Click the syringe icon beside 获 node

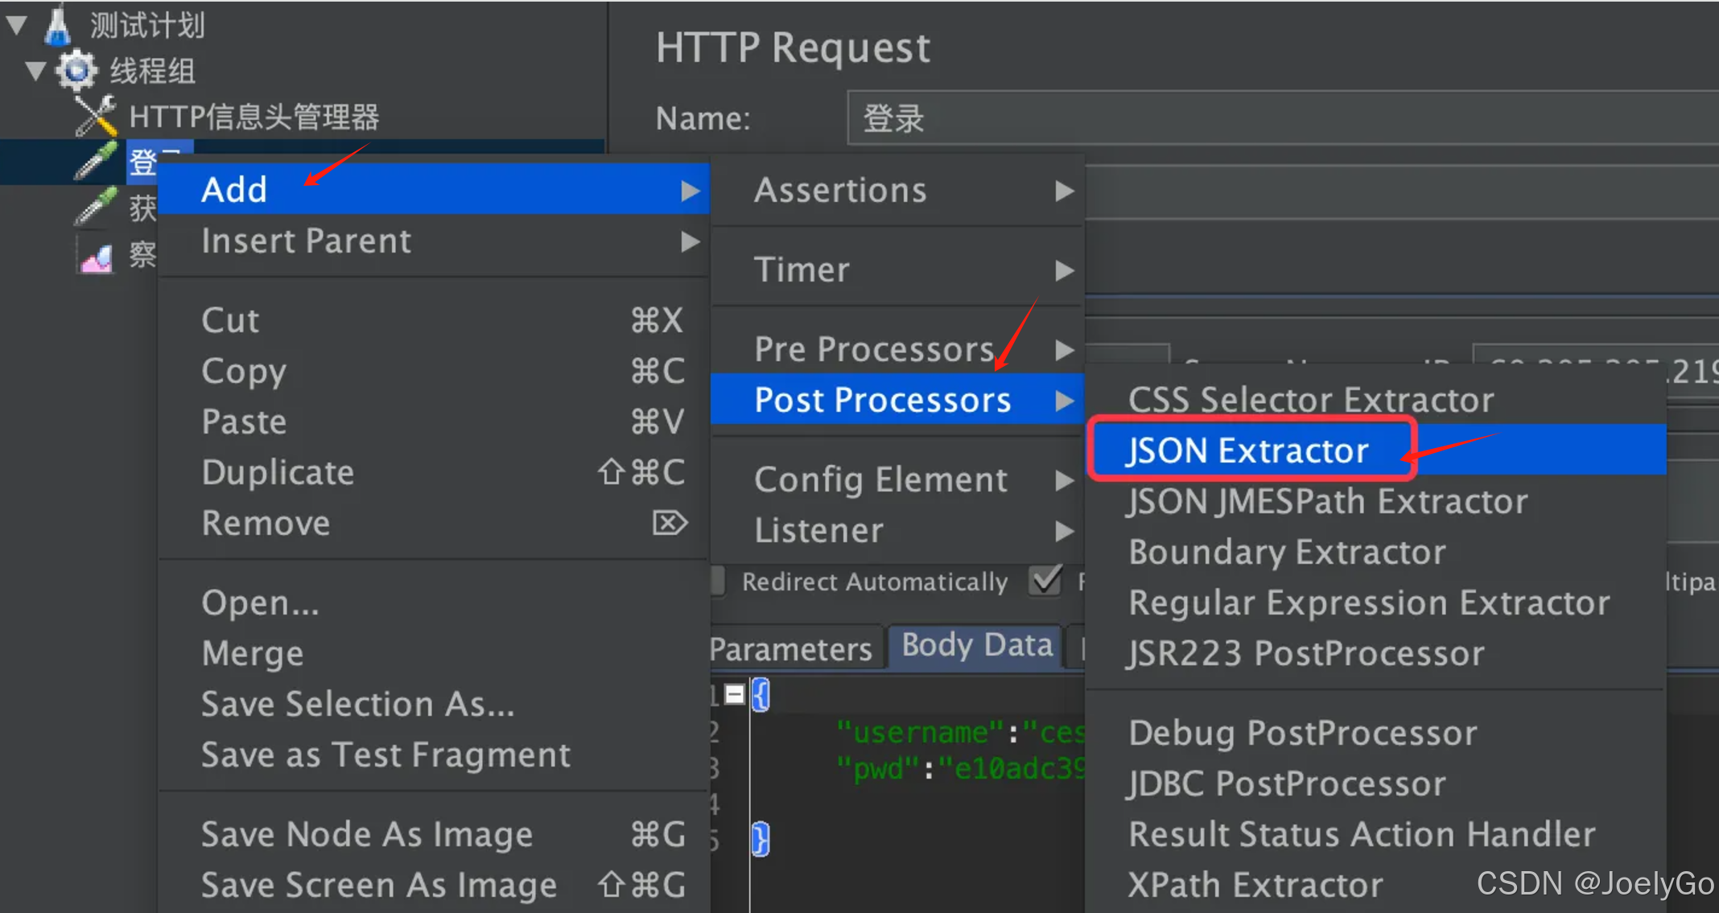click(x=95, y=208)
